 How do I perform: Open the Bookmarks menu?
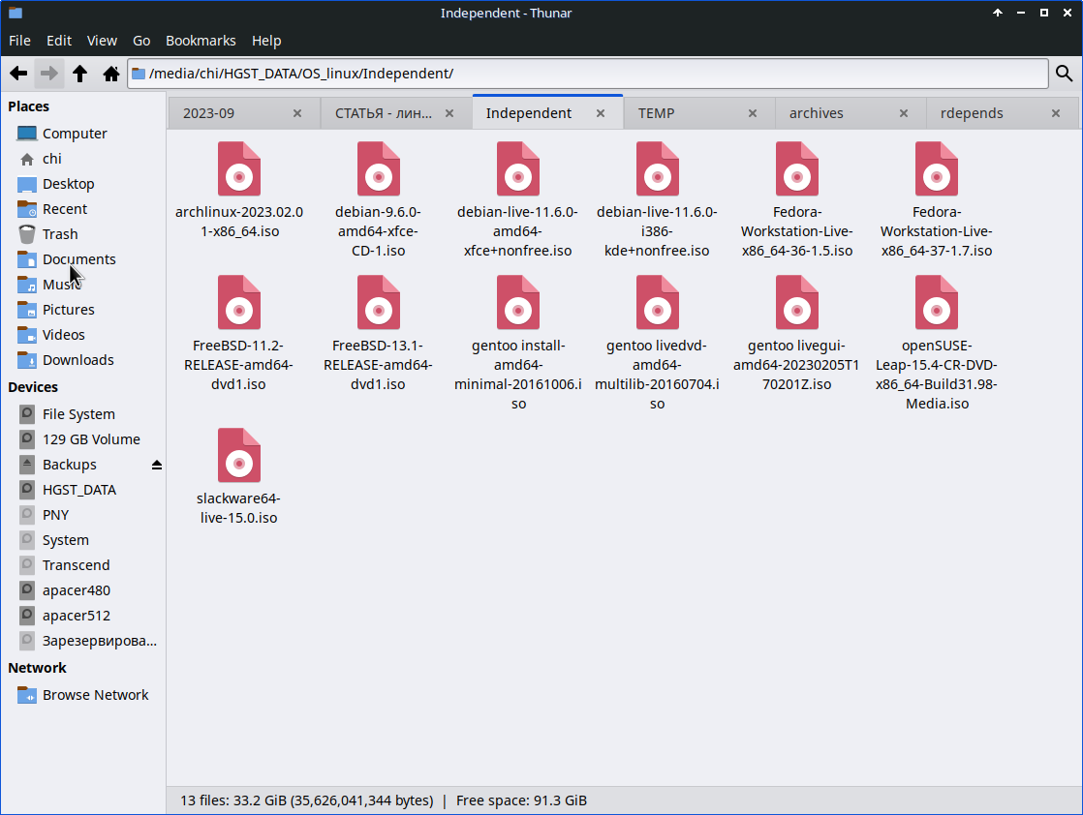(x=201, y=41)
